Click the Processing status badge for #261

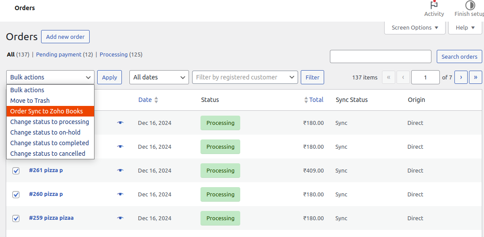pyautogui.click(x=220, y=171)
